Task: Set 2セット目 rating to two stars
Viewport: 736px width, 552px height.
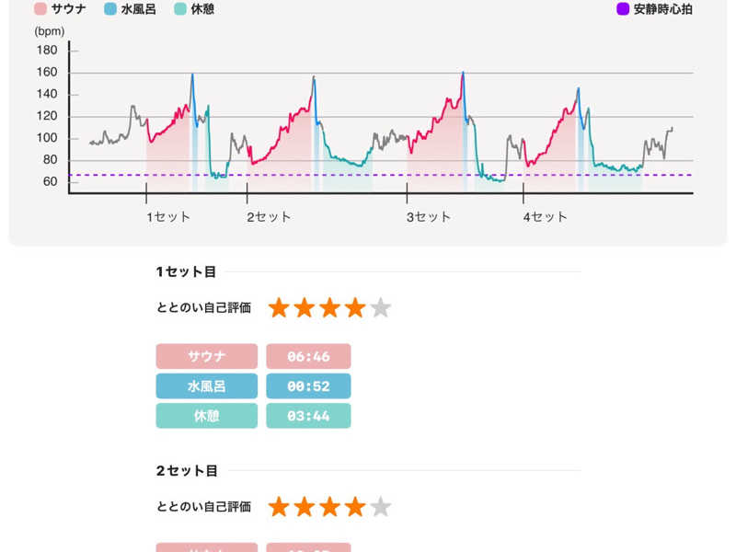Action: [x=305, y=507]
